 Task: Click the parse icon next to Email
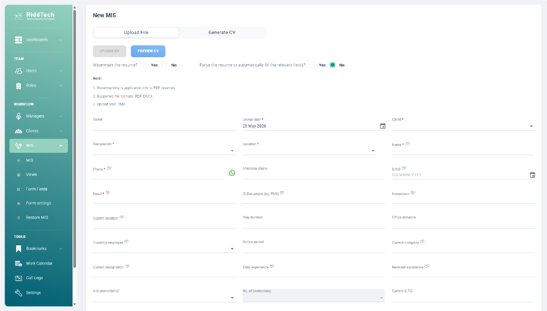[108, 193]
